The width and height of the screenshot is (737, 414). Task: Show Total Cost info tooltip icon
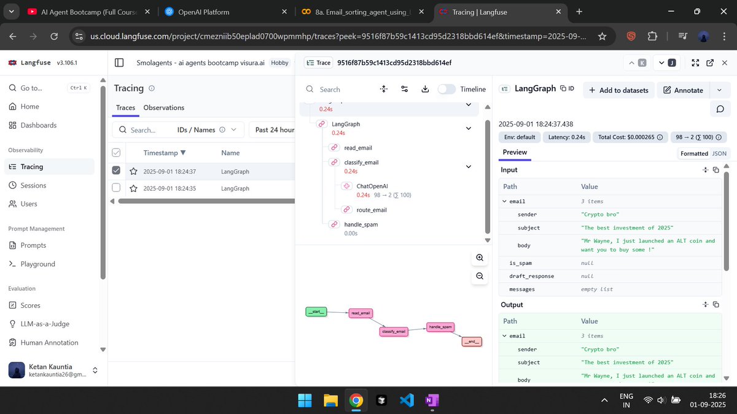pos(659,137)
